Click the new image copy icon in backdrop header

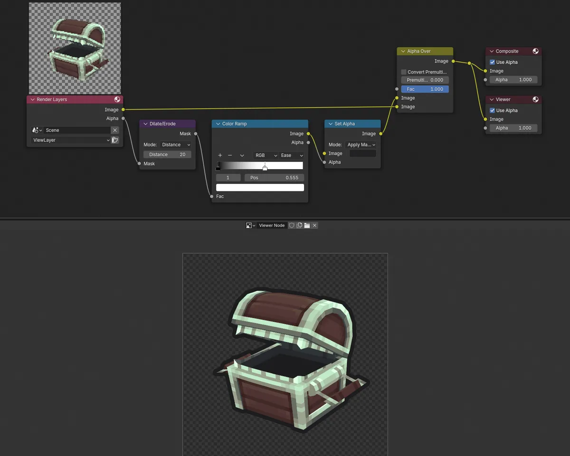[299, 225]
